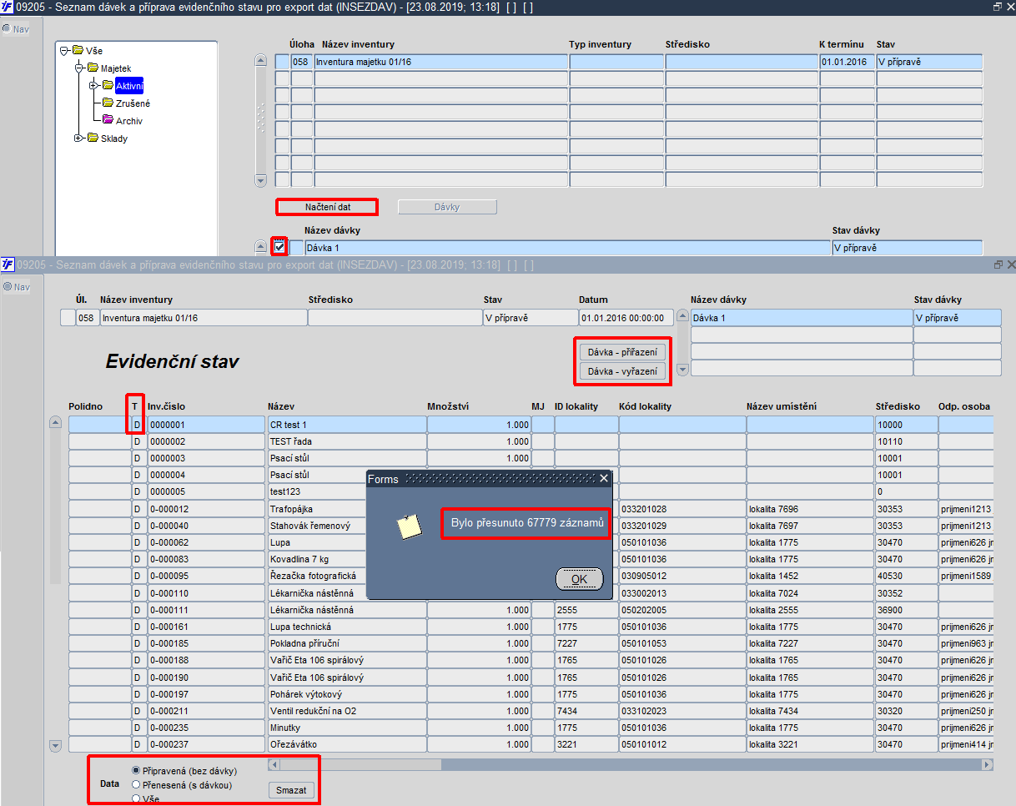
Task: Click the Aktivní folder icon in tree
Action: pos(108,85)
